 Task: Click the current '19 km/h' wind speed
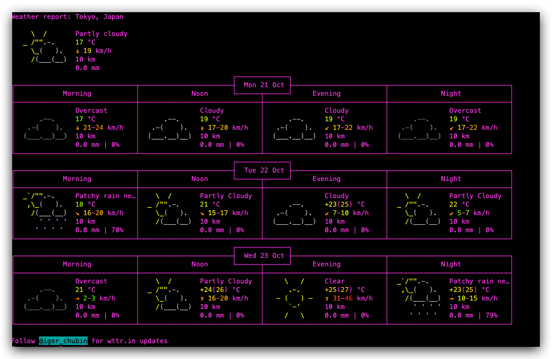pos(97,51)
